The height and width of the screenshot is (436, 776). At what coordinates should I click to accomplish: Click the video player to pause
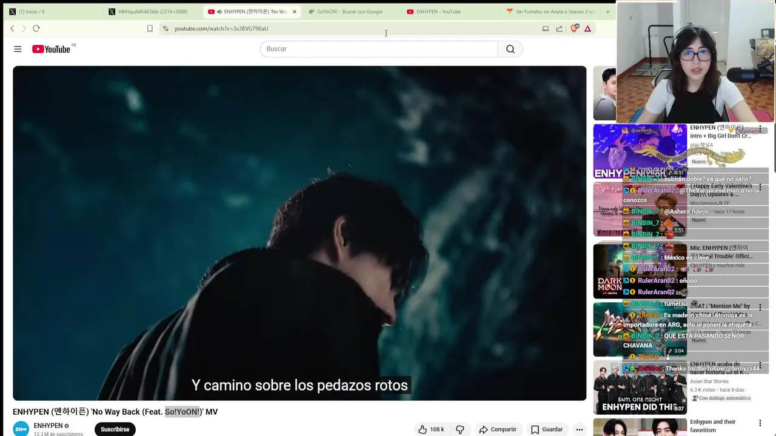(299, 233)
